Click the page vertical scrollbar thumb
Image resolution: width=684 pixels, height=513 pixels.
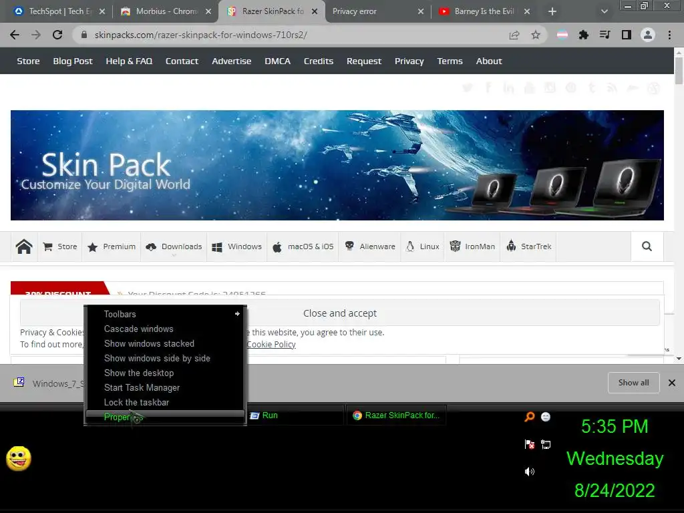[679, 71]
